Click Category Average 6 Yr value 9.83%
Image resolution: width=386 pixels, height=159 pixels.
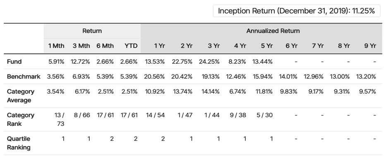point(288,92)
